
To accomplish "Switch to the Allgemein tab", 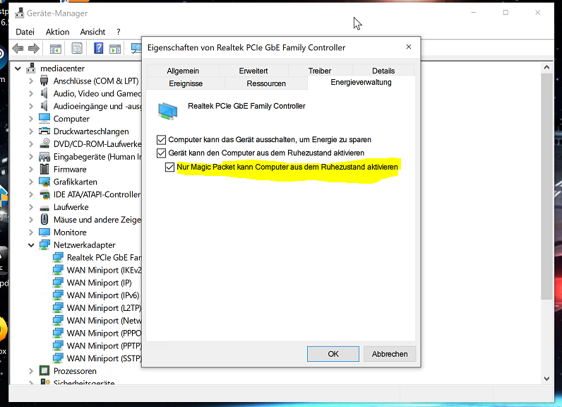I will click(x=183, y=71).
